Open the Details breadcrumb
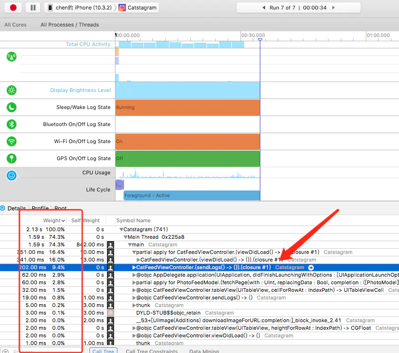 (x=17, y=208)
